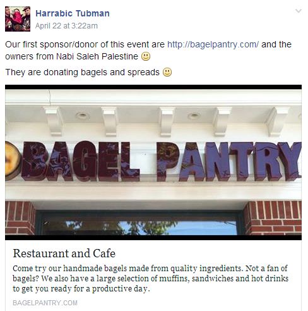Open the BAGELPANTRY.COM domain label
The width and height of the screenshot is (308, 311).
45,303
